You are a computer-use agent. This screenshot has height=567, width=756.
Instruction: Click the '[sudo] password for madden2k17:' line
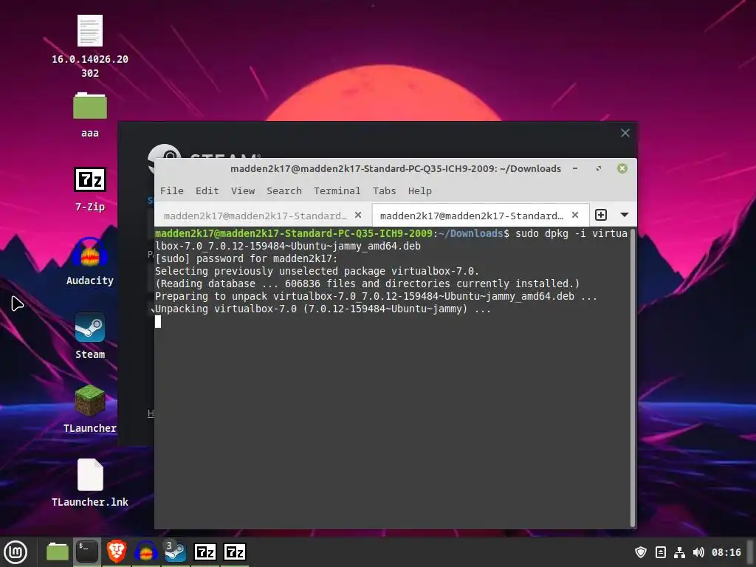click(x=246, y=259)
